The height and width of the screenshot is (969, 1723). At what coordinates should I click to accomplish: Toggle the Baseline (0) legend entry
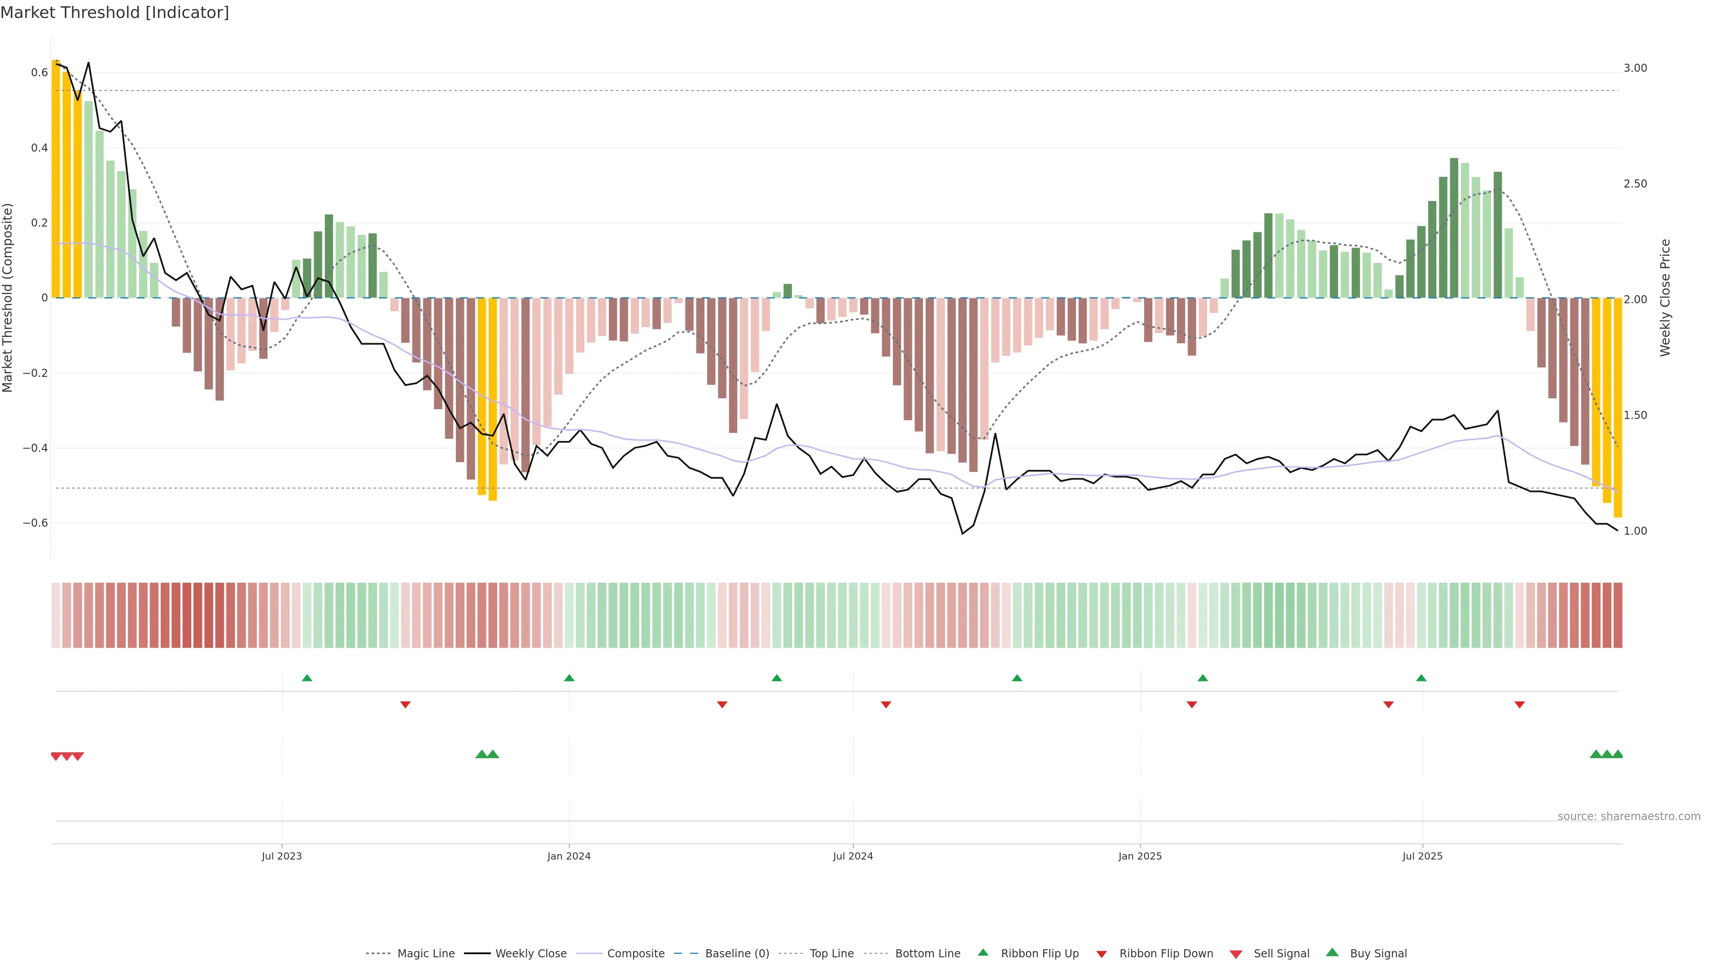coord(736,954)
